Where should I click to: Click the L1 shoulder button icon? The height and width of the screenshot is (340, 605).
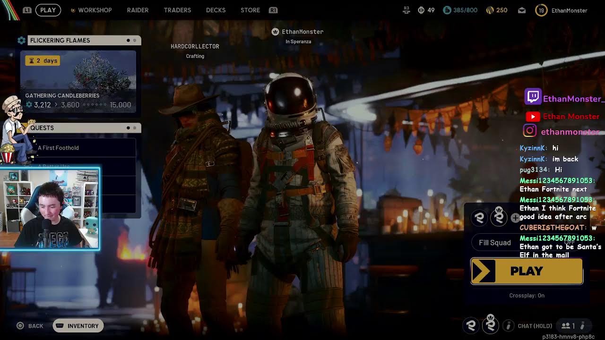point(27,10)
